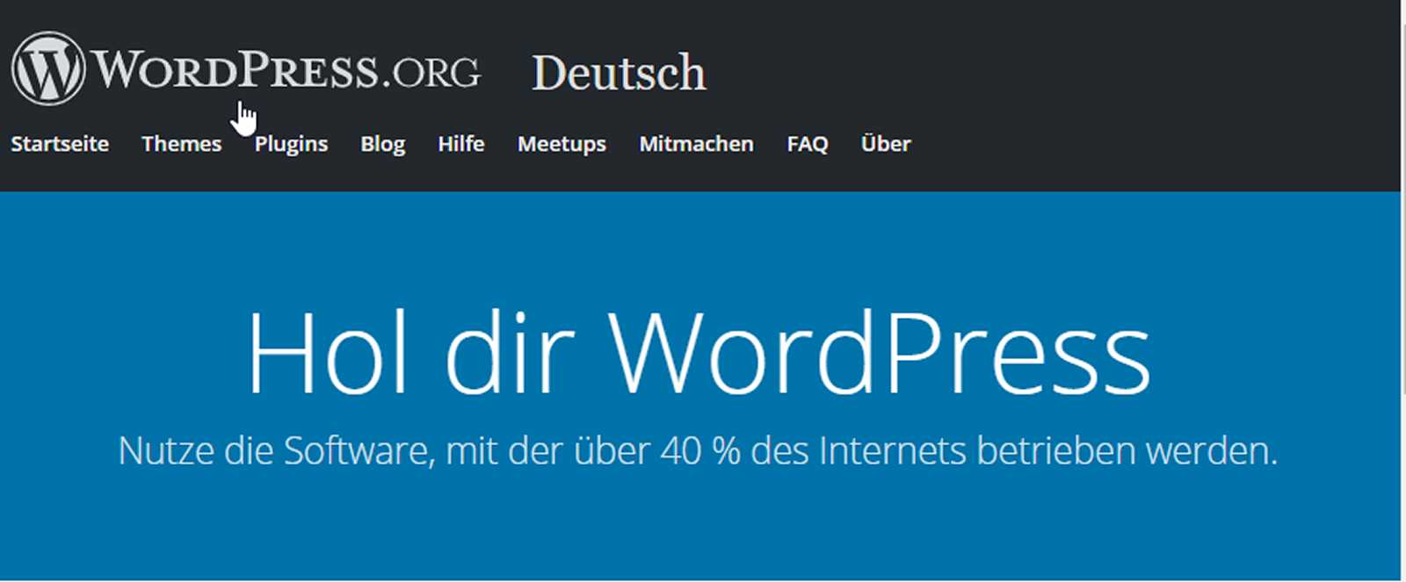Open the Blog navigation link
The height and width of the screenshot is (582, 1406).
(x=383, y=144)
